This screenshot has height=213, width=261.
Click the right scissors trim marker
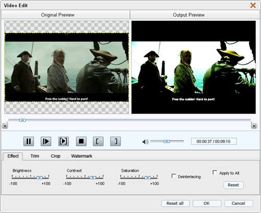[254, 126]
